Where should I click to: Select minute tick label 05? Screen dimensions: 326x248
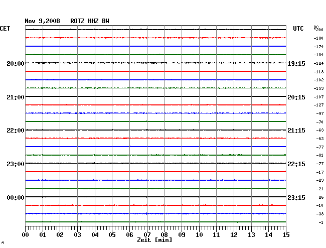point(112,234)
